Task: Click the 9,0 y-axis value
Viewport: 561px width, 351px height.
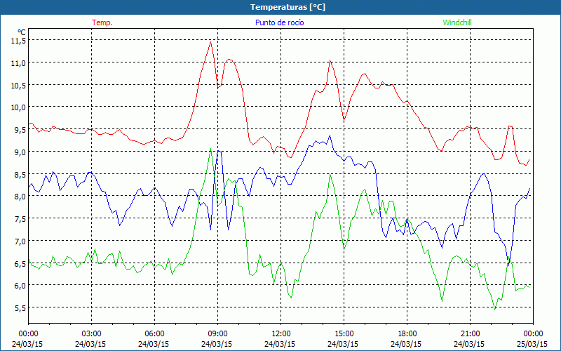Action: [x=20, y=152]
